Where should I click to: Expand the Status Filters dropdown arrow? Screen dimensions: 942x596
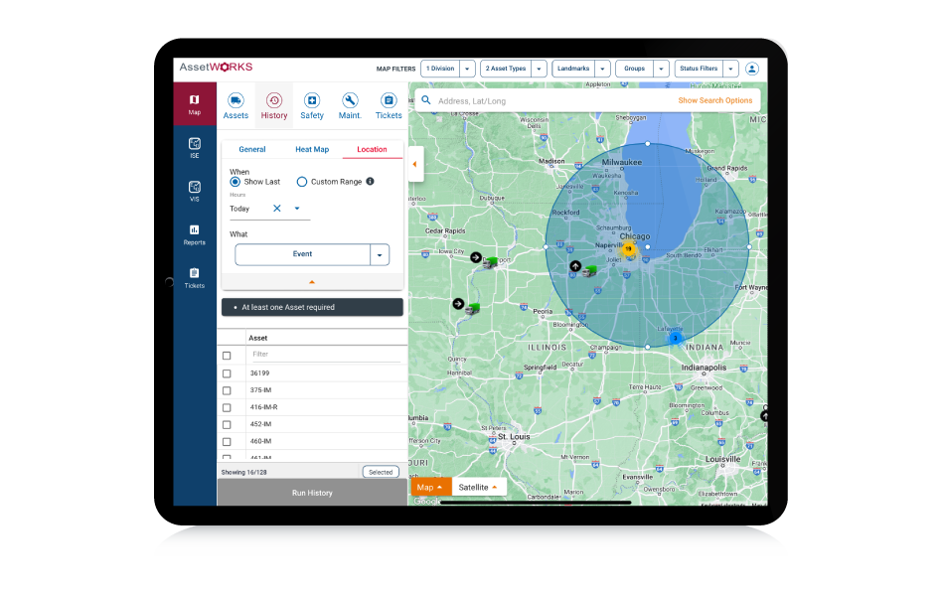[x=730, y=69]
